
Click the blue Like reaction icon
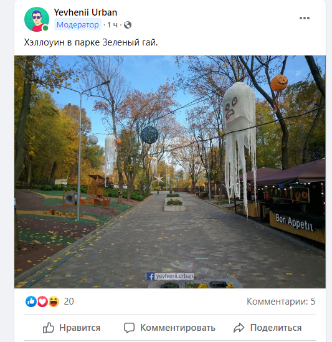click(31, 302)
